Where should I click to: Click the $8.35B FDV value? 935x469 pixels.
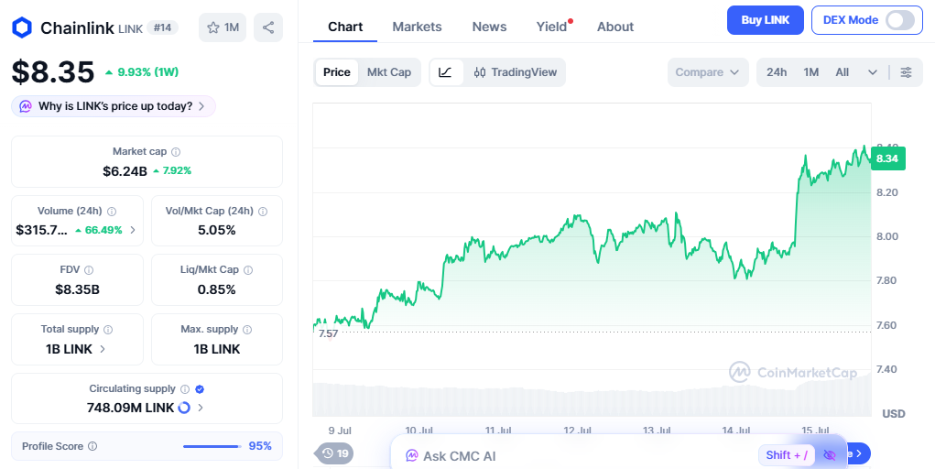pos(77,289)
